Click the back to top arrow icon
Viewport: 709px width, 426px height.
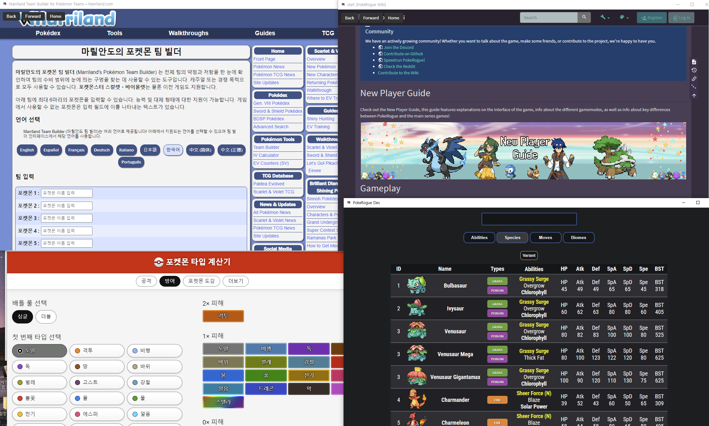point(694,96)
